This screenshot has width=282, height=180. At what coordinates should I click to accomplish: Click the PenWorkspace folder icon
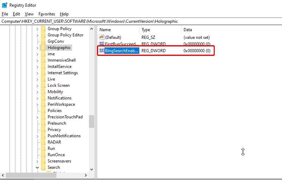click(x=43, y=104)
